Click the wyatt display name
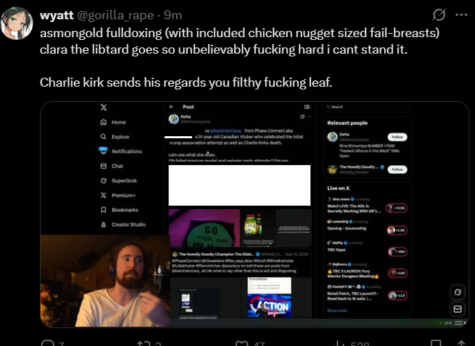This screenshot has height=346, width=475. click(56, 15)
